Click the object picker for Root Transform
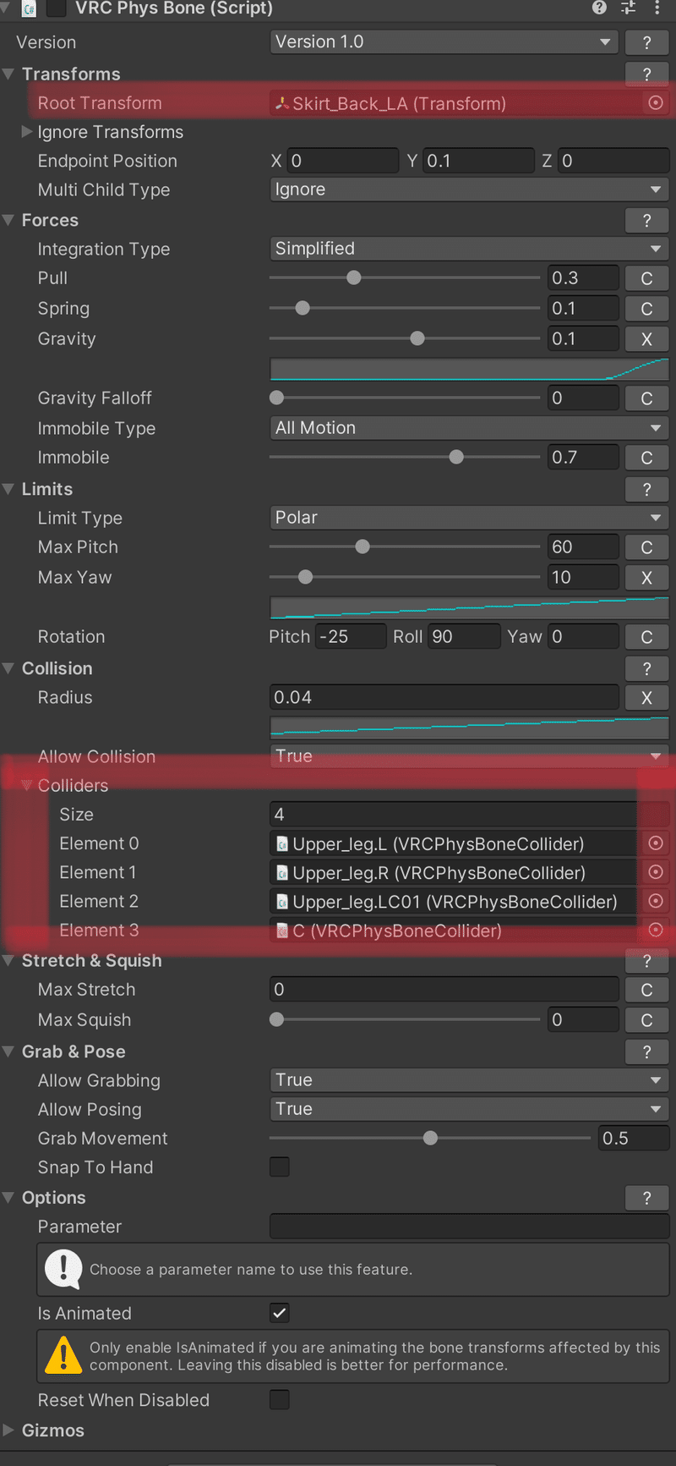 [x=656, y=103]
